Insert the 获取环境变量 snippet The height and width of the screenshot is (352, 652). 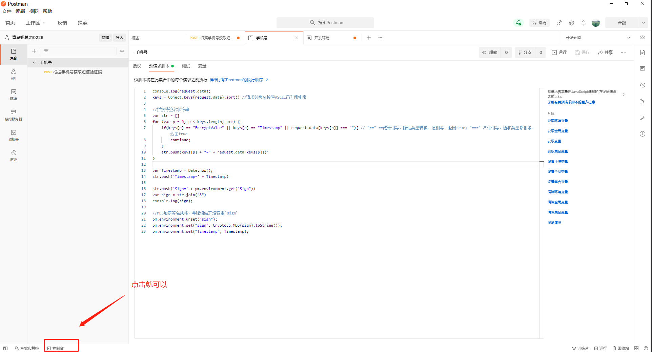(x=558, y=121)
